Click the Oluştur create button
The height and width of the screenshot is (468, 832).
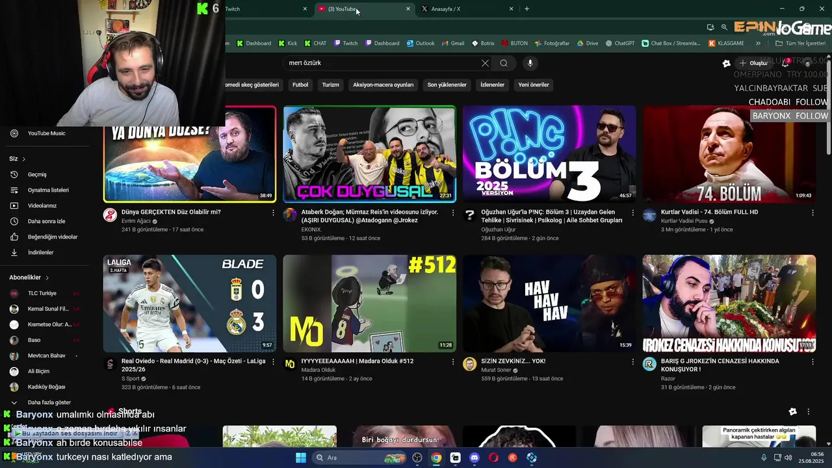pos(753,63)
